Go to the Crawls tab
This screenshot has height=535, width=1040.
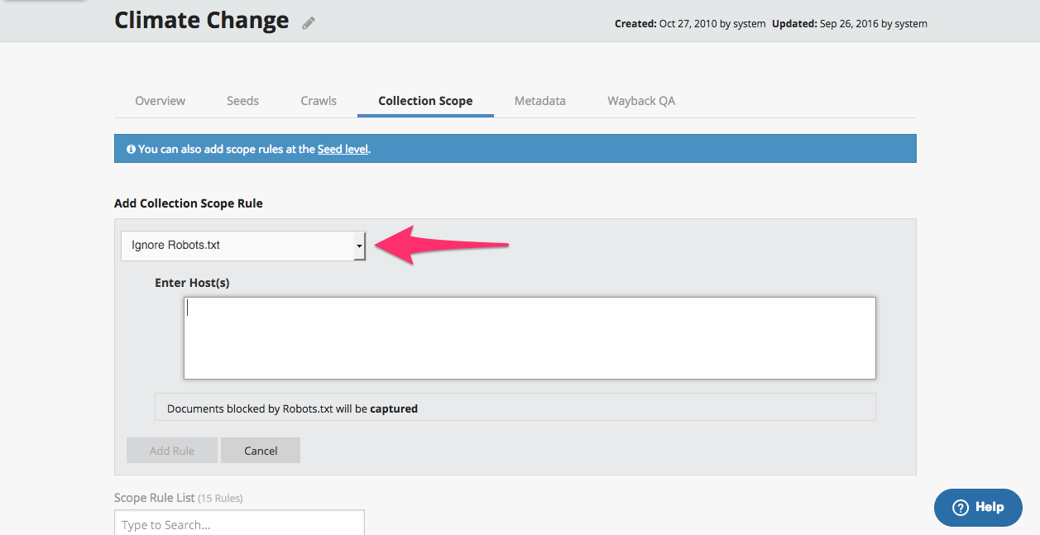click(x=319, y=101)
